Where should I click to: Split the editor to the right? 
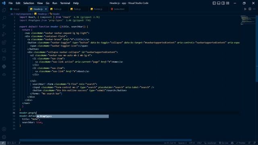coord(250,9)
